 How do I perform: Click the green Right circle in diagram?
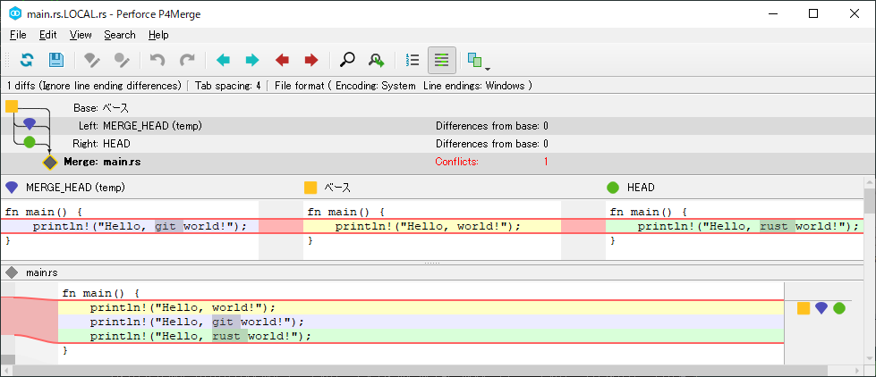(30, 143)
